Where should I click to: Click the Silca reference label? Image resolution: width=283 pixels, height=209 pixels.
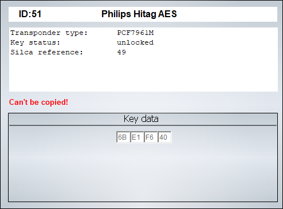coord(46,52)
